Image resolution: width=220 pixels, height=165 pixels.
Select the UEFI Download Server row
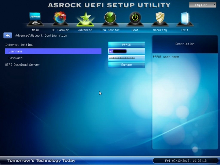click(x=53, y=65)
